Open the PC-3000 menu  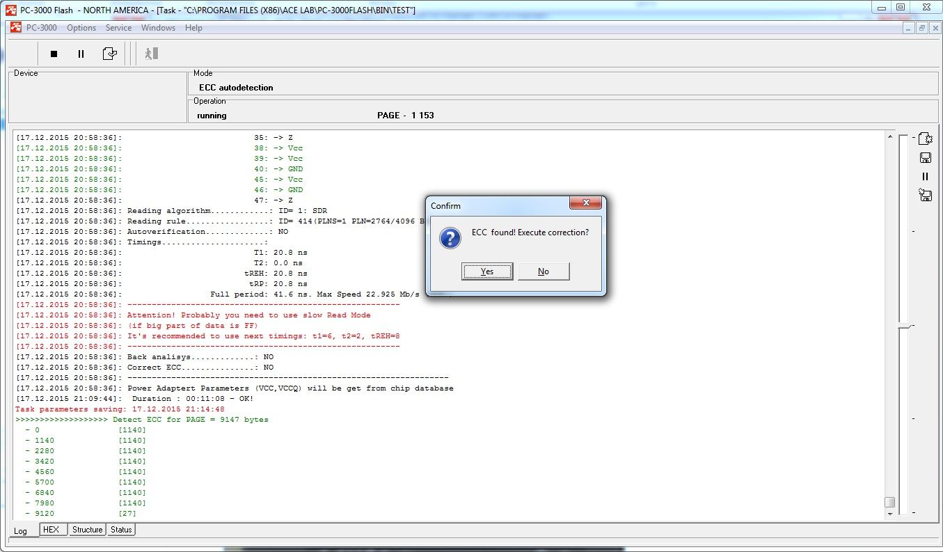click(42, 28)
